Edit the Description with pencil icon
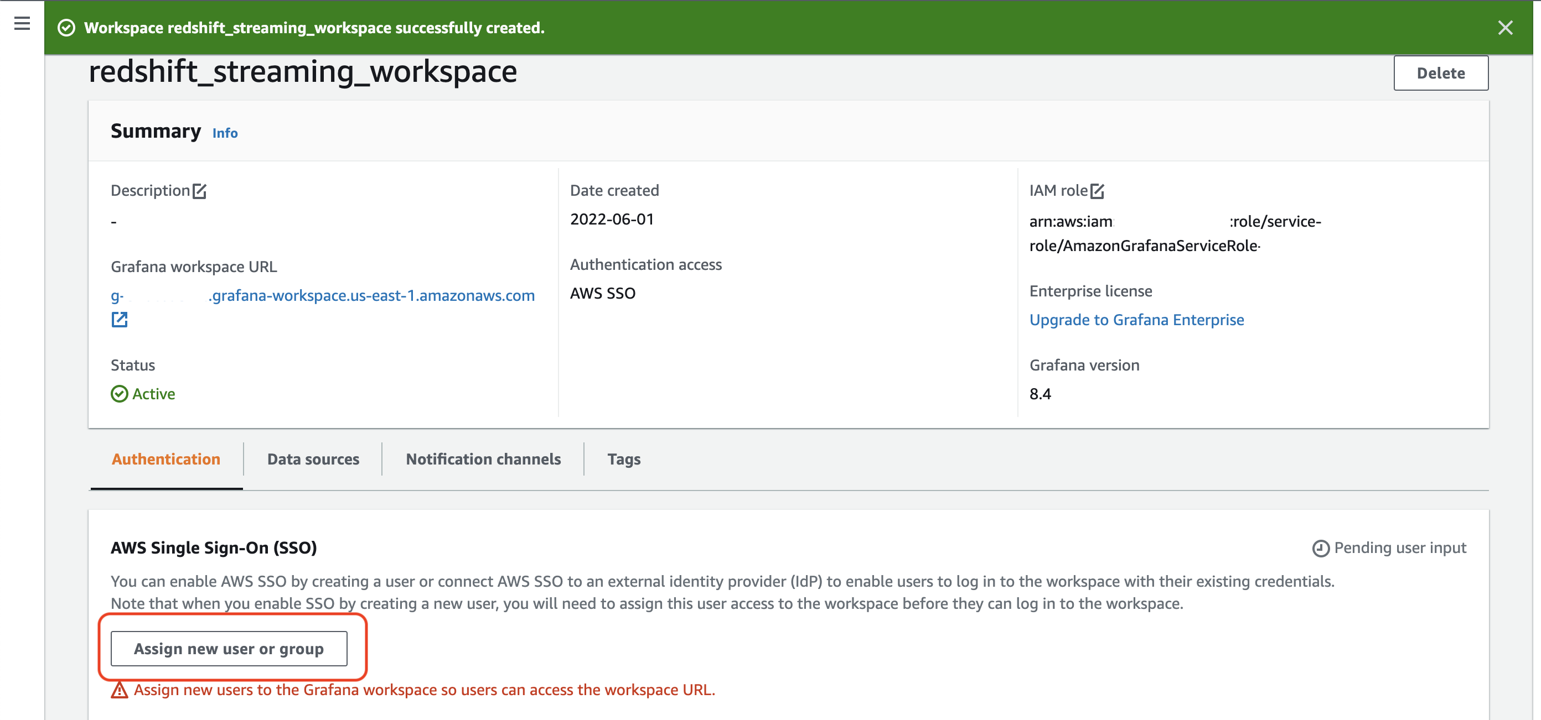Viewport: 1541px width, 720px height. [x=200, y=191]
